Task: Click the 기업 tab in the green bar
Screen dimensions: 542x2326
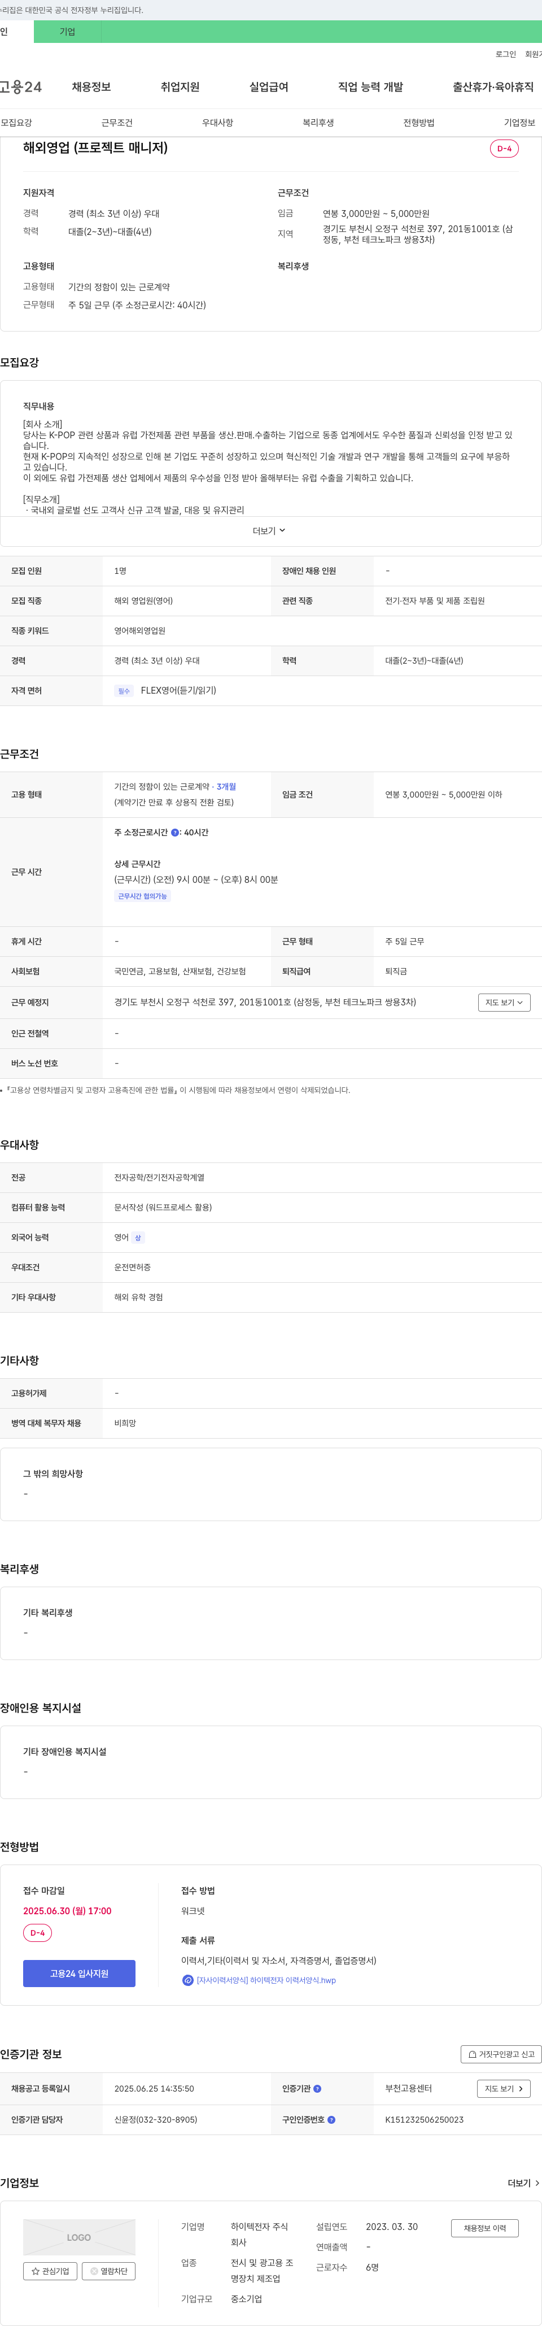Action: pos(68,32)
